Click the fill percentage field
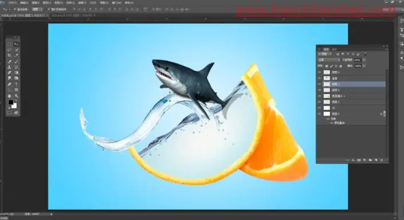Screen dimensions: 404x220 click(x=358, y=66)
